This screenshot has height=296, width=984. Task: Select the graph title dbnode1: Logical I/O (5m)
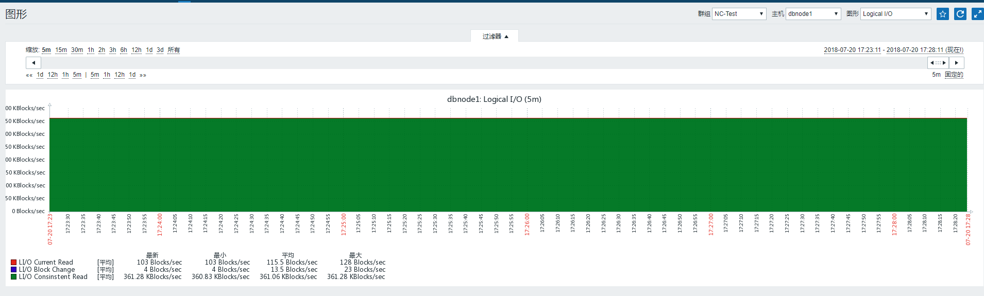[494, 99]
